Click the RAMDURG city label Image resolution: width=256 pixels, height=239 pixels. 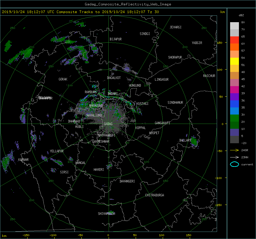(91, 92)
